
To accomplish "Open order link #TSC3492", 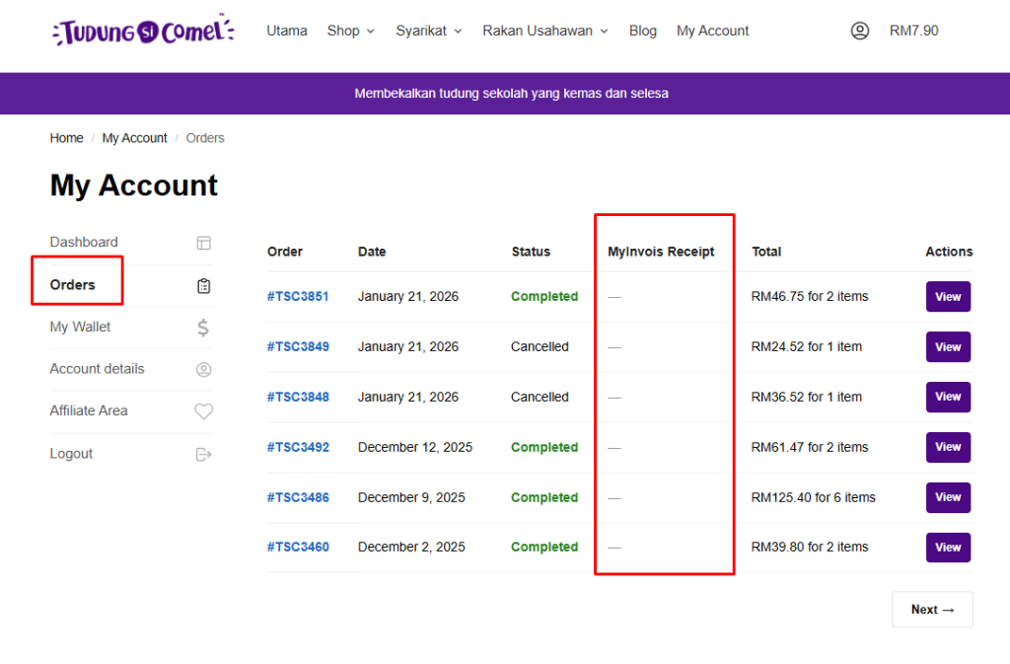I will point(298,447).
